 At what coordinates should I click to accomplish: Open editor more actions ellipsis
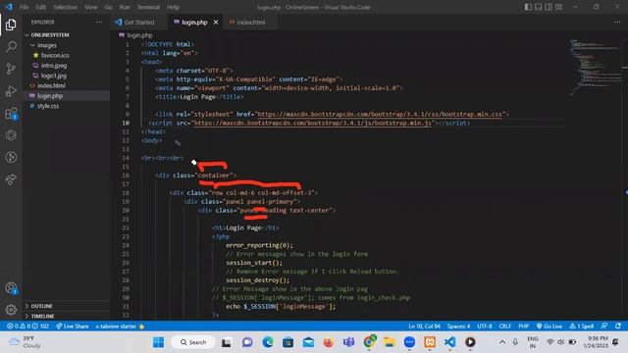[617, 22]
